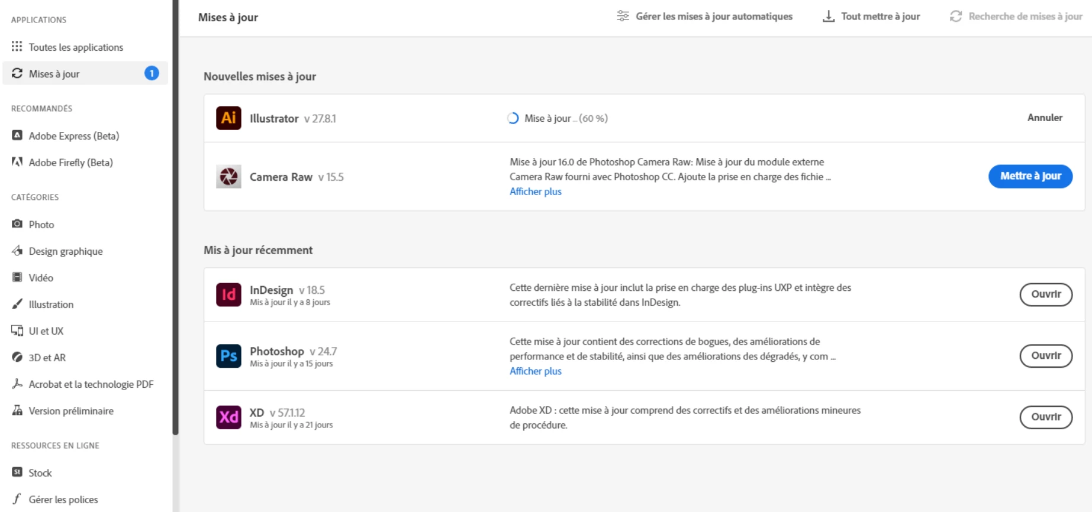
Task: Open the Design graphique category
Action: tap(66, 251)
